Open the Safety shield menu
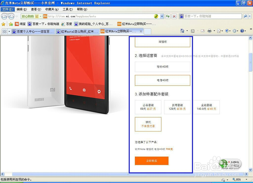Screen dimensions: 253x183 coord(227,31)
